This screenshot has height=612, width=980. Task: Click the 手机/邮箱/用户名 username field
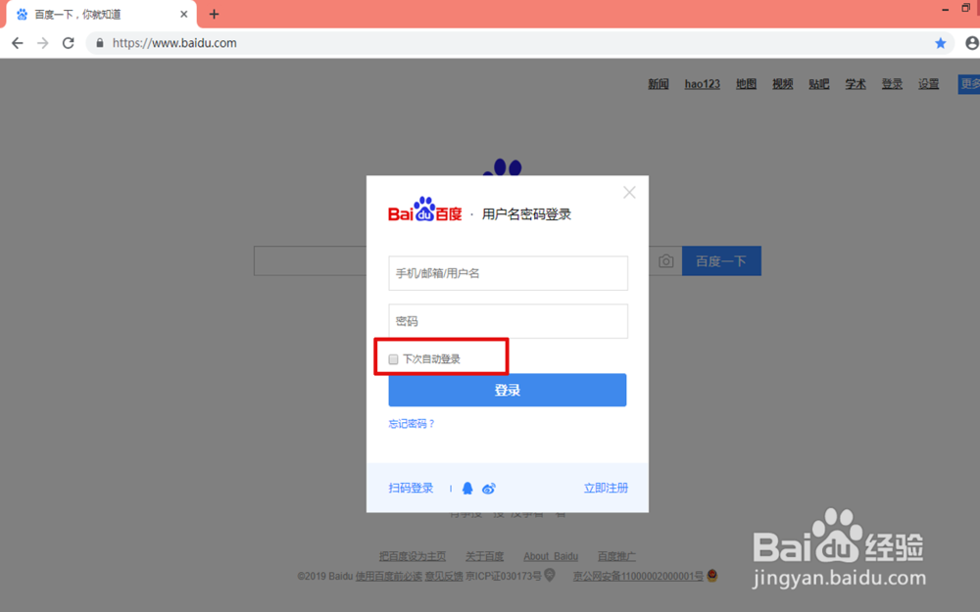[508, 273]
